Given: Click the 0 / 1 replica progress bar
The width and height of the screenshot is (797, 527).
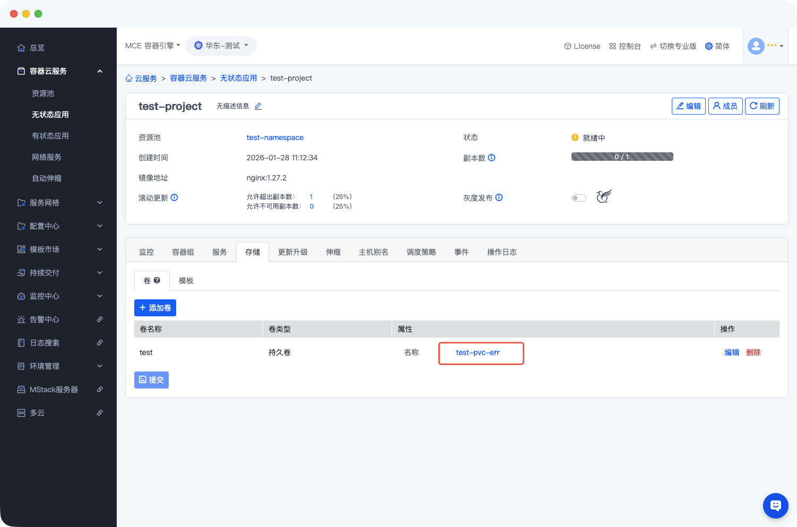Looking at the screenshot, I should [x=622, y=157].
